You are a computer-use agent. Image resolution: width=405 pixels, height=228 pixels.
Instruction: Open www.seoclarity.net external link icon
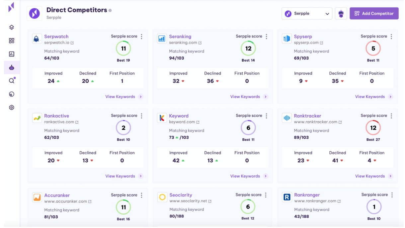click(x=210, y=201)
